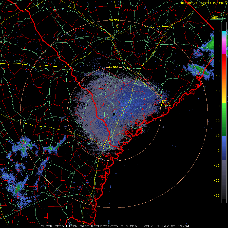The image size is (228, 228).
Task: Click the -10 value on the dBZ scale
Action: (x=217, y=166)
